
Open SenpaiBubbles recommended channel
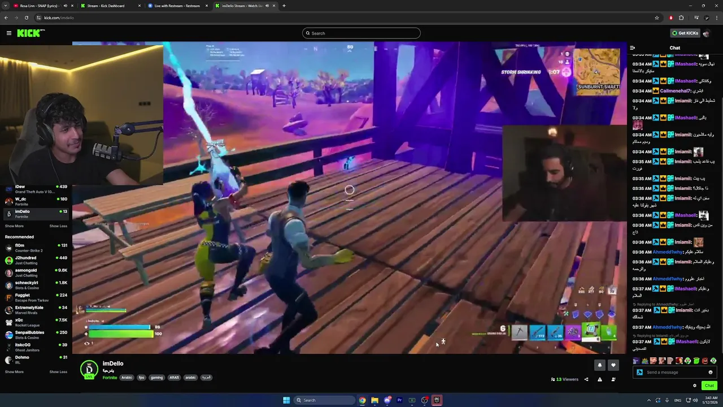click(x=36, y=335)
